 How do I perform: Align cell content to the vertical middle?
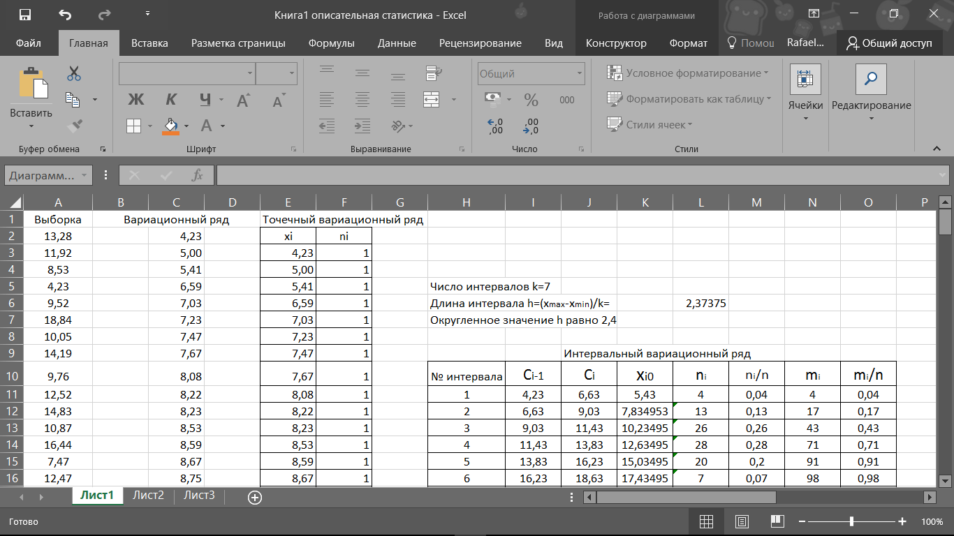(x=362, y=73)
